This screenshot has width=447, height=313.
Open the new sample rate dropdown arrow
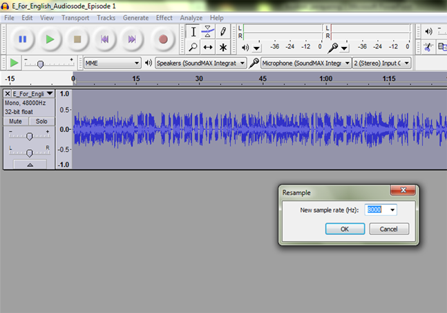coord(392,210)
